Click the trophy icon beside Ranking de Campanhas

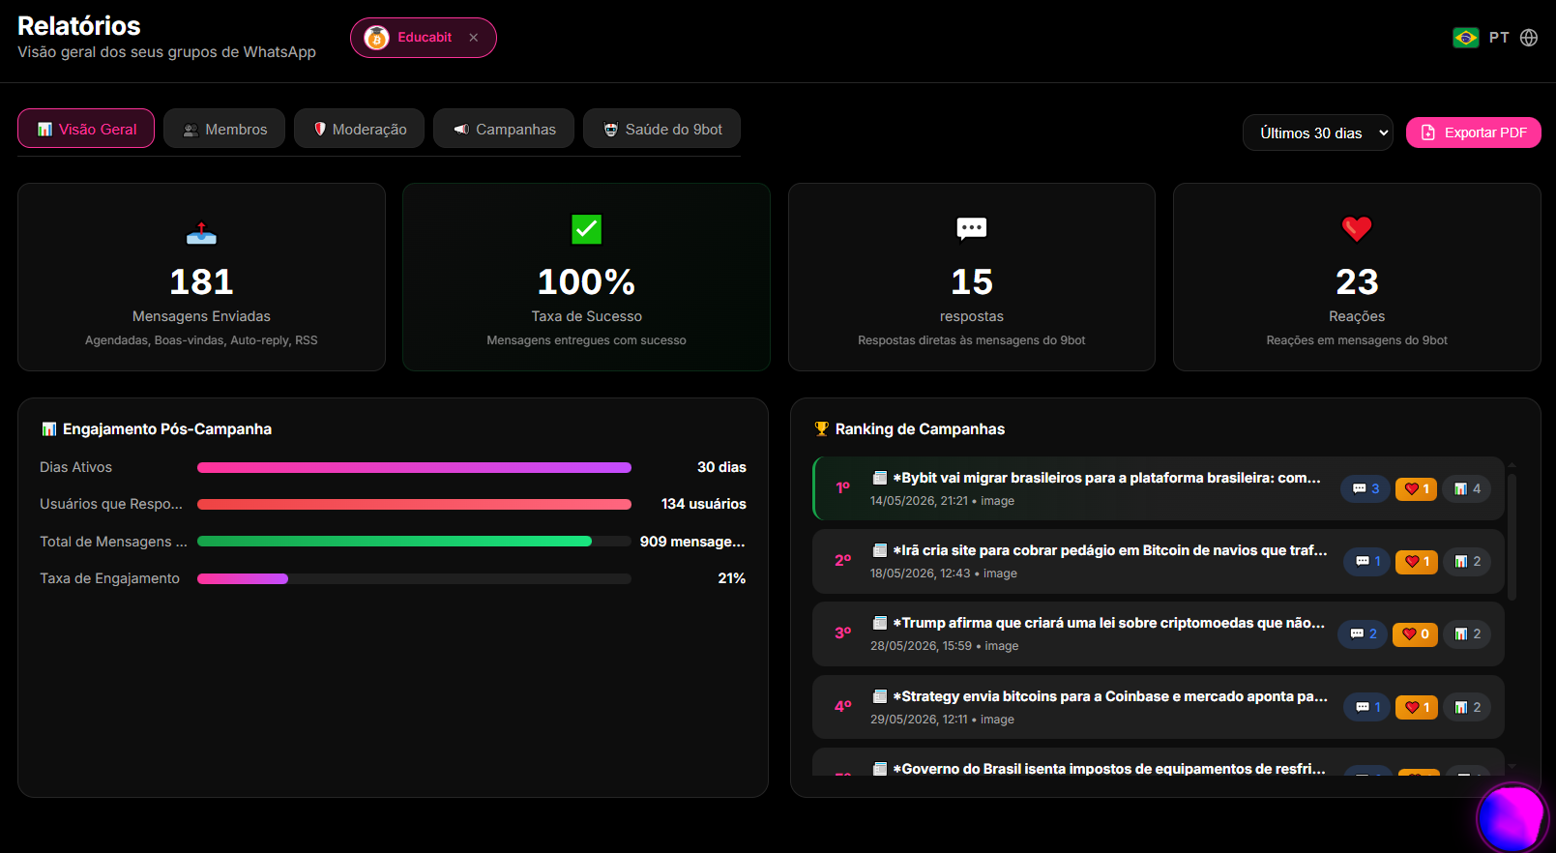point(822,429)
